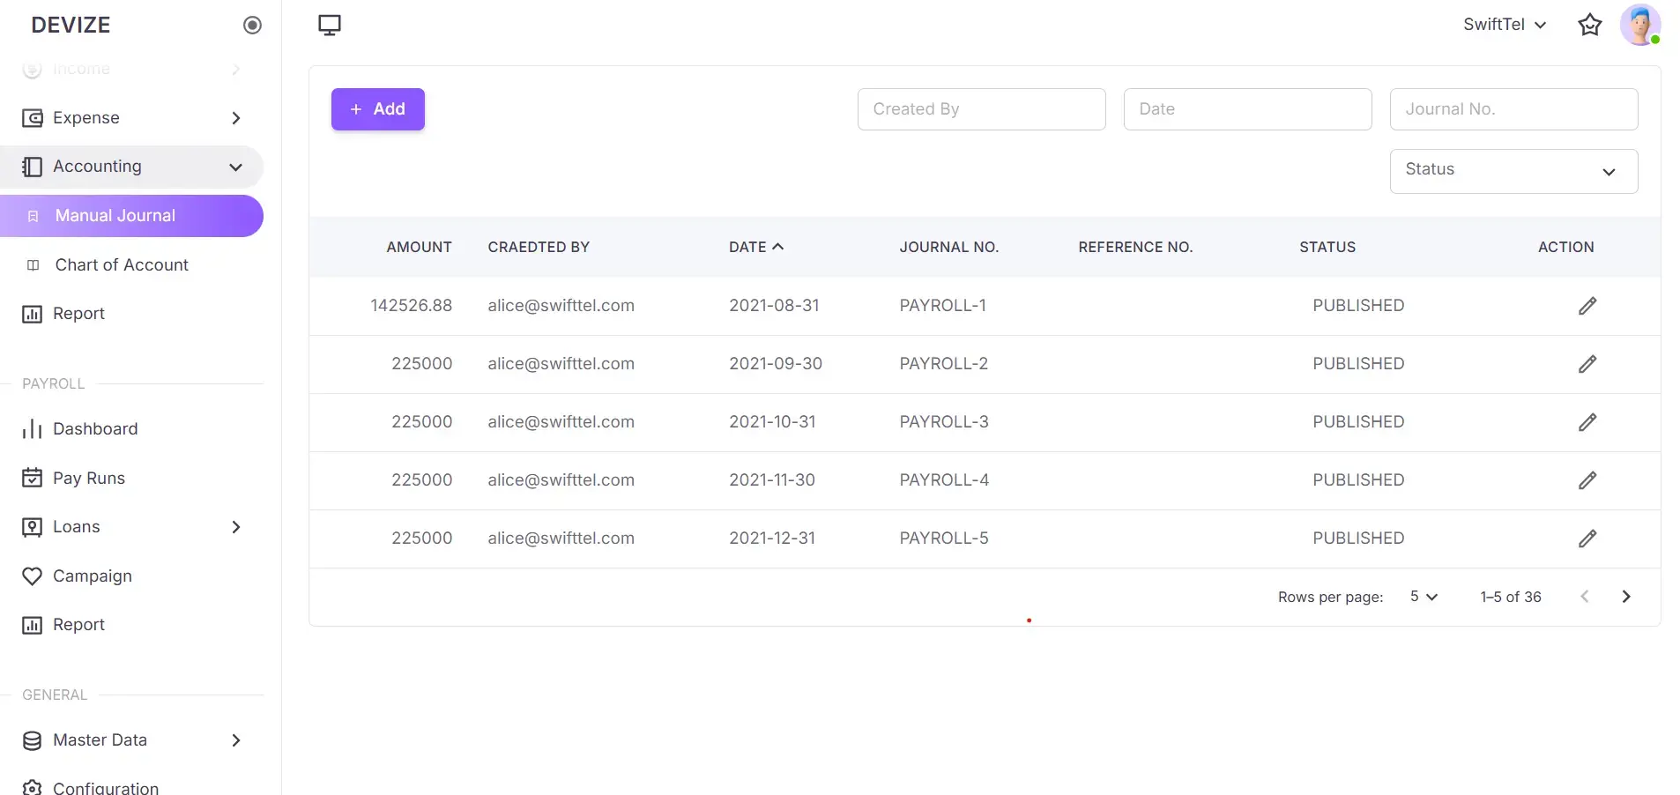Go to next page of journals

coord(1625,597)
